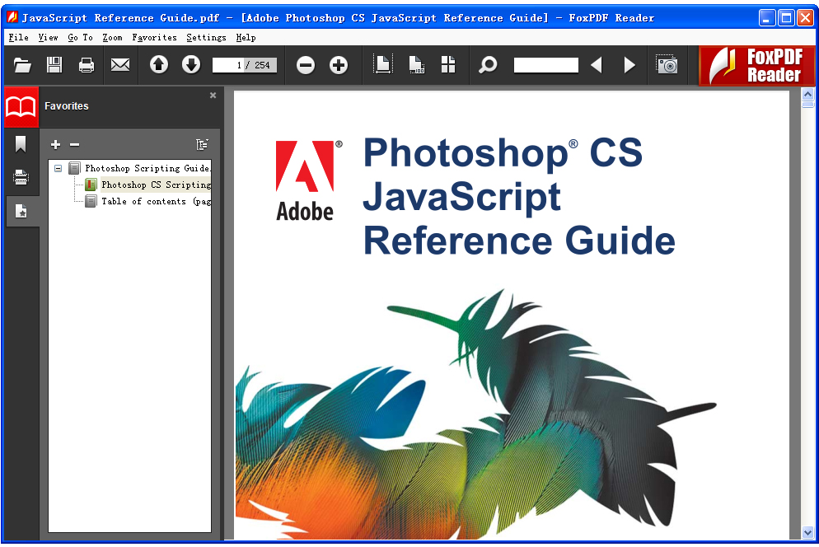This screenshot has height=547, width=819.
Task: Go to the previous page with up arrow
Action: [x=159, y=65]
